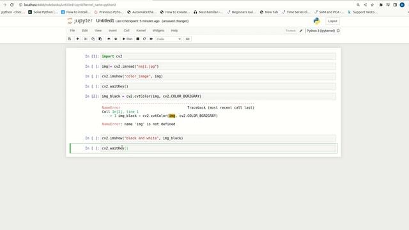Save and checkpoint the notebook
The image size is (409, 230).
pos(70,39)
